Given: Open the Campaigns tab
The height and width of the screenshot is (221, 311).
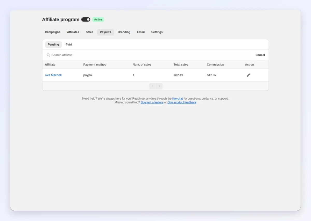Looking at the screenshot, I should (53, 32).
